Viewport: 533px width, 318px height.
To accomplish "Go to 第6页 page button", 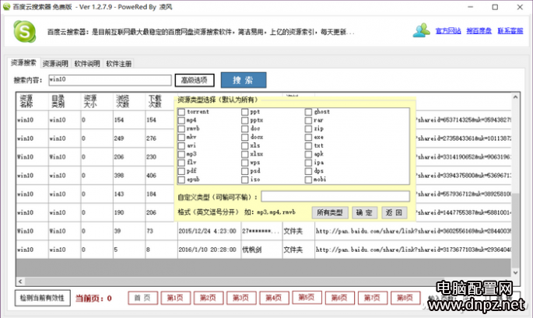I will click(340, 298).
